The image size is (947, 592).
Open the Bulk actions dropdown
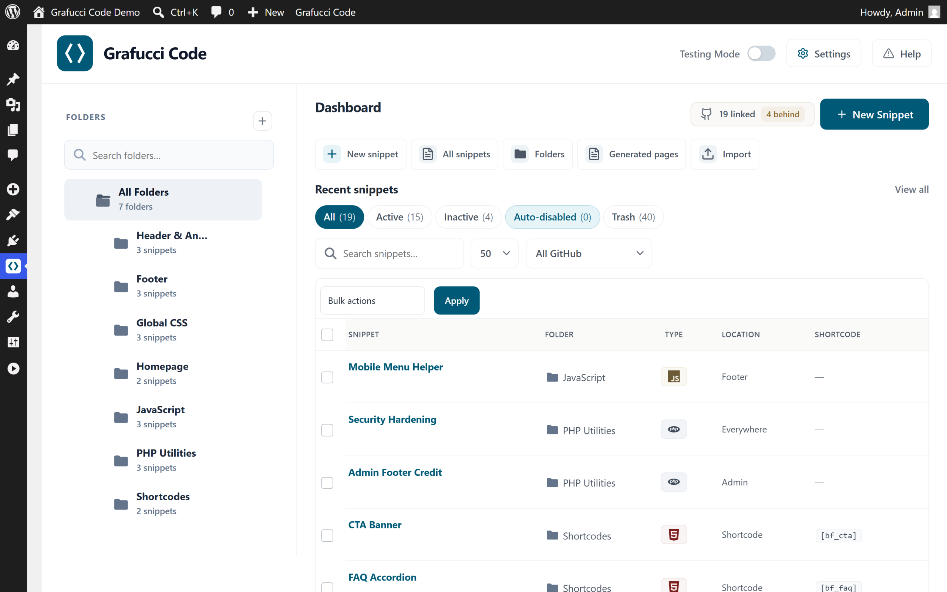tap(372, 300)
